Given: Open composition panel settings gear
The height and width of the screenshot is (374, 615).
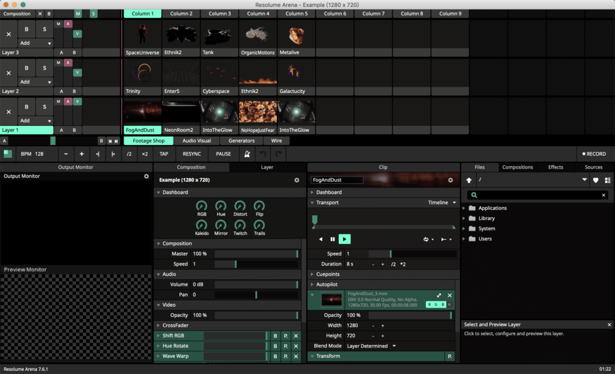Looking at the screenshot, I should [297, 180].
